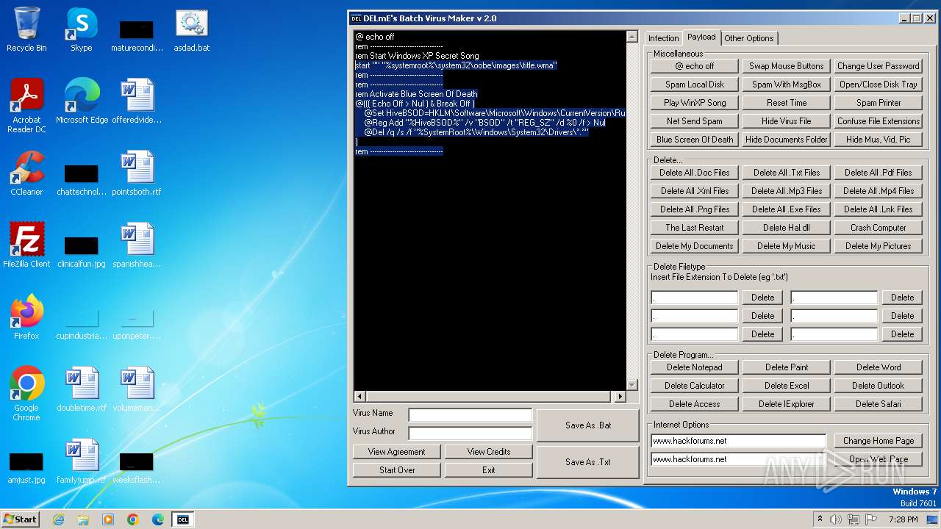Click Delete Safari button
The height and width of the screenshot is (529, 941).
(879, 404)
